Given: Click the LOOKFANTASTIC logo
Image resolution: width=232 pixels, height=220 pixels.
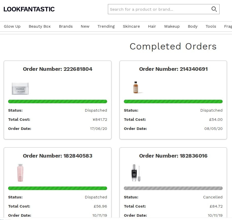Looking at the screenshot, I should [29, 9].
